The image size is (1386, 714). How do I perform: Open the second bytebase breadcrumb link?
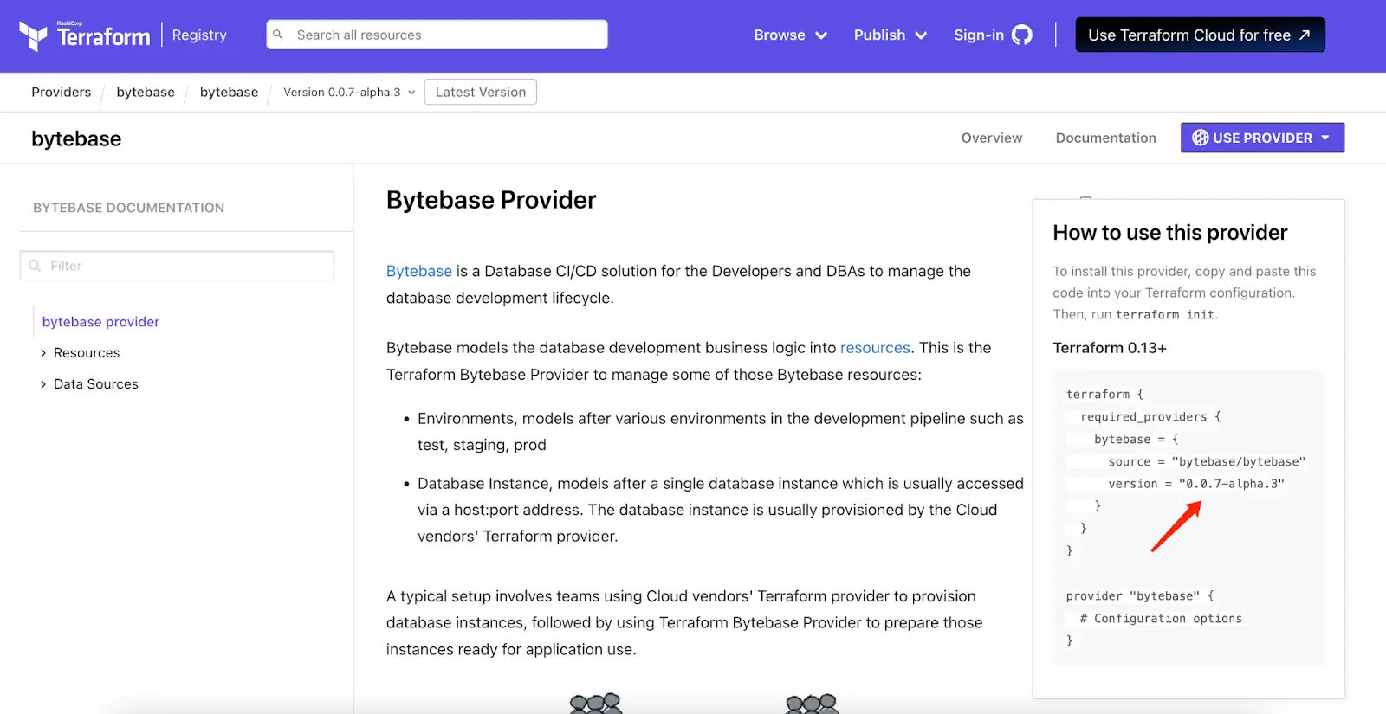229,92
